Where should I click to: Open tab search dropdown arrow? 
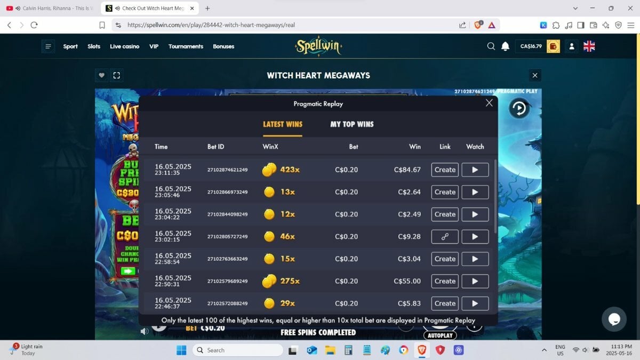pyautogui.click(x=575, y=8)
